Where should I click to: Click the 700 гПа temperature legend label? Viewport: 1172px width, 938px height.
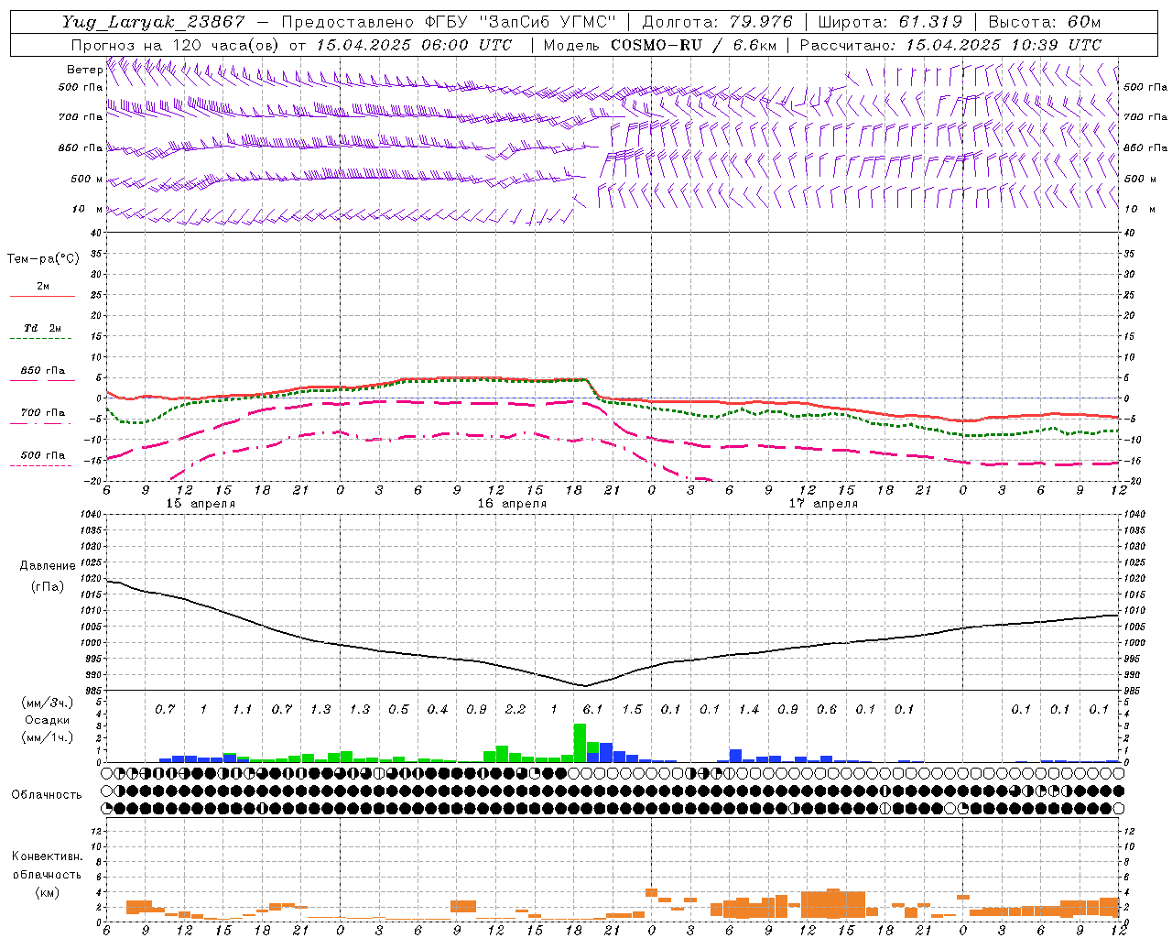(x=43, y=413)
